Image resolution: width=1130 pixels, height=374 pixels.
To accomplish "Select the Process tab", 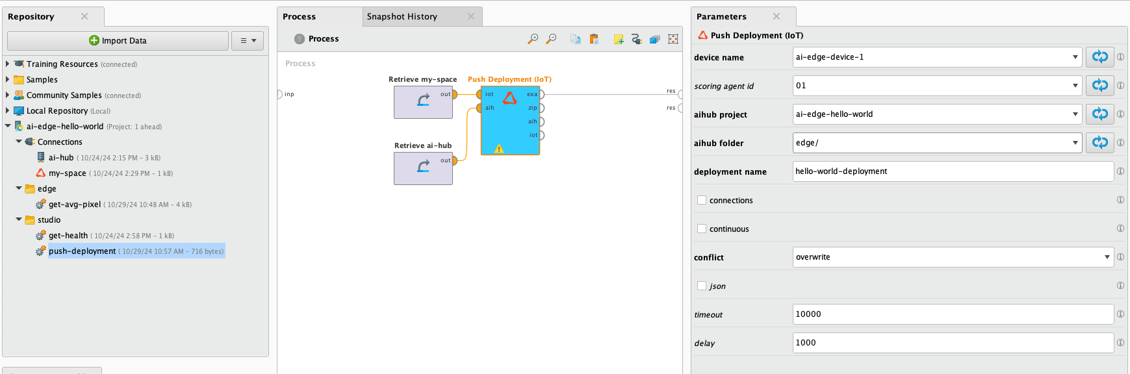I will coord(300,16).
